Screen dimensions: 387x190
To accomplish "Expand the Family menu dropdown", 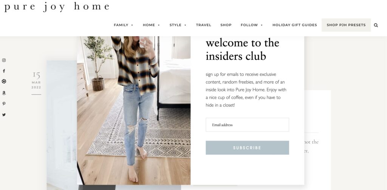I will tap(124, 25).
